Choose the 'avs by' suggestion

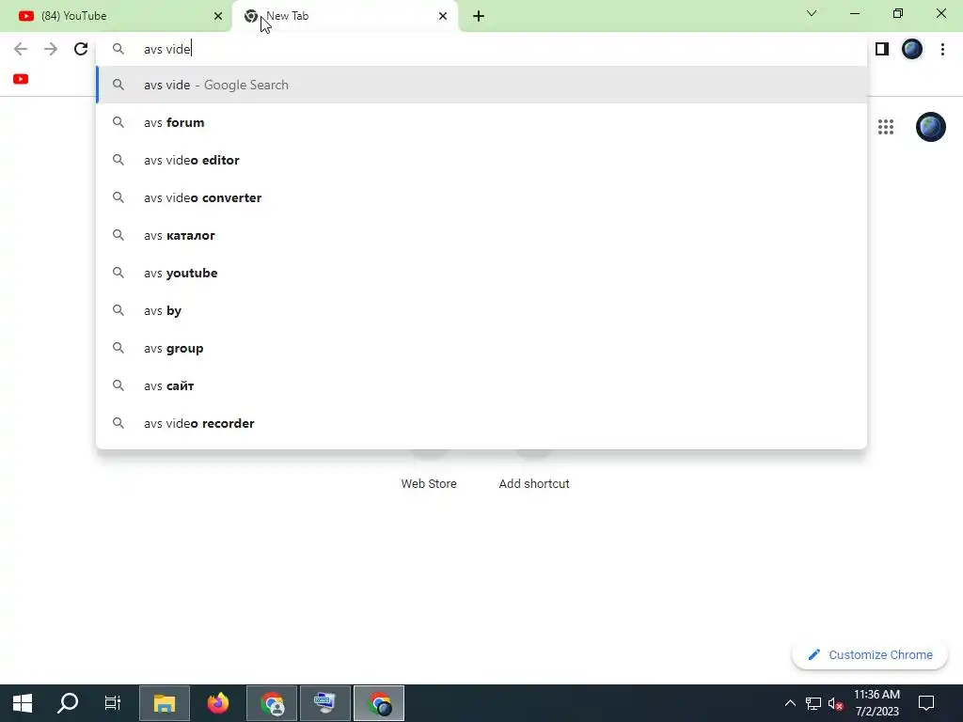pos(481,310)
